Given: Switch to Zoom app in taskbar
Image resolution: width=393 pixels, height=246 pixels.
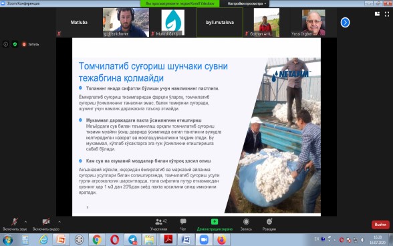Looking at the screenshot, I should tap(204, 240).
